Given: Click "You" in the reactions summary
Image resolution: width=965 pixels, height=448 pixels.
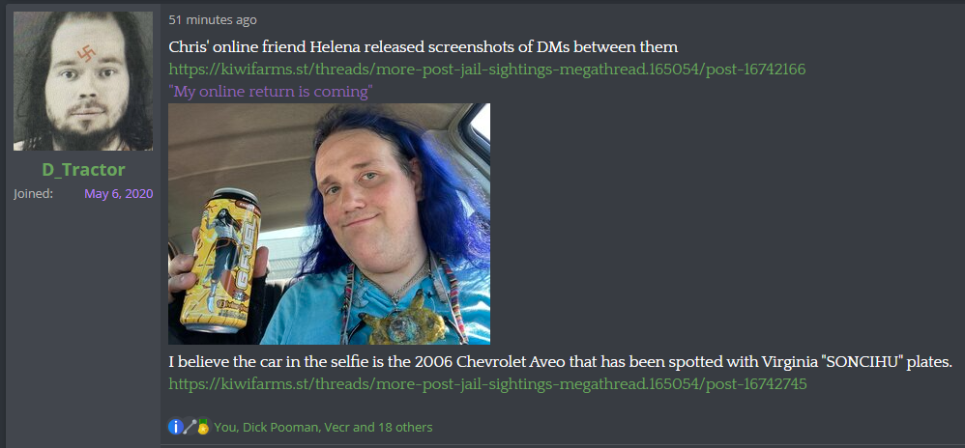Looking at the screenshot, I should [x=225, y=427].
